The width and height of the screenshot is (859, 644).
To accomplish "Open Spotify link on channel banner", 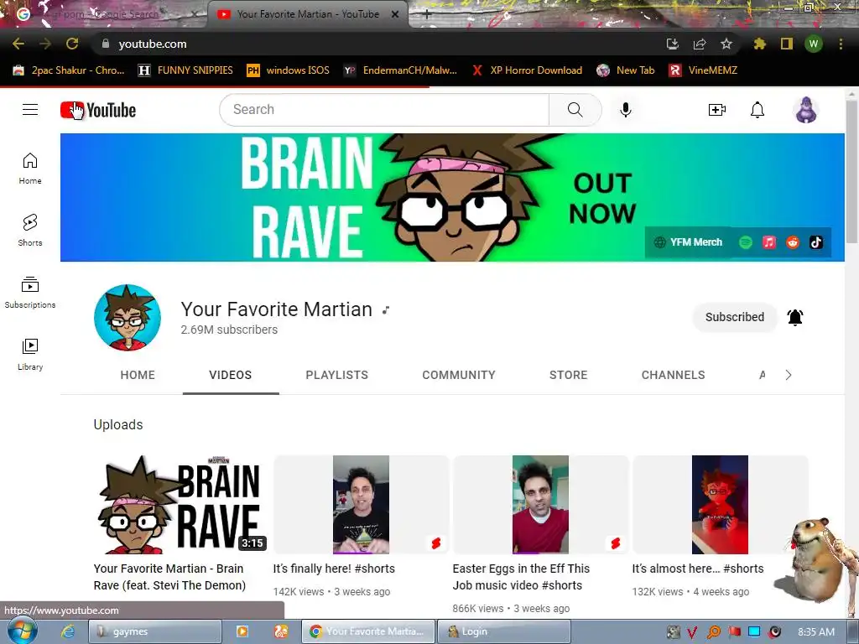I will tap(746, 242).
